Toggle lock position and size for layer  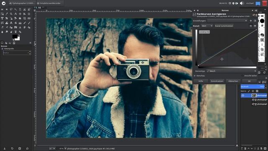[253, 91]
